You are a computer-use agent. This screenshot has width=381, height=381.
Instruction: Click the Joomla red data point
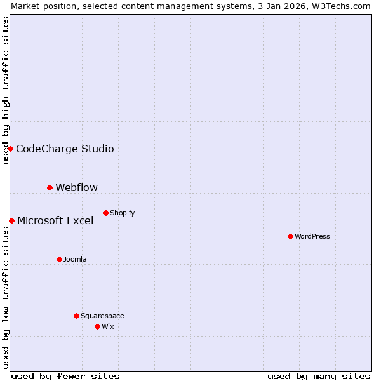click(59, 260)
